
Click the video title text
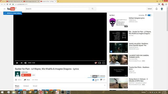(x=47, y=69)
